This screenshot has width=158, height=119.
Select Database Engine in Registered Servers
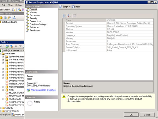tap(9, 22)
